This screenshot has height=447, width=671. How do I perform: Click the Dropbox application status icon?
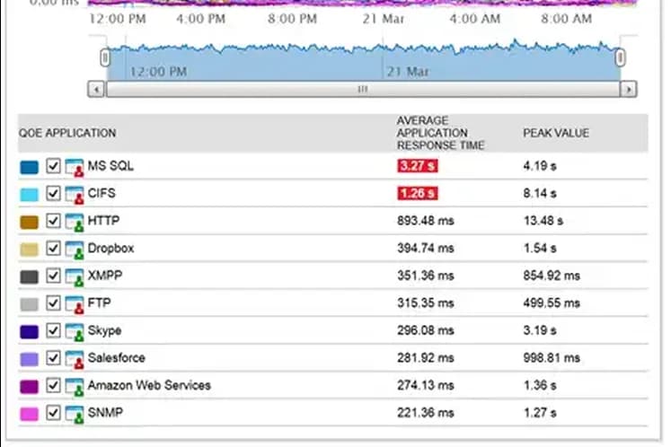(x=75, y=249)
